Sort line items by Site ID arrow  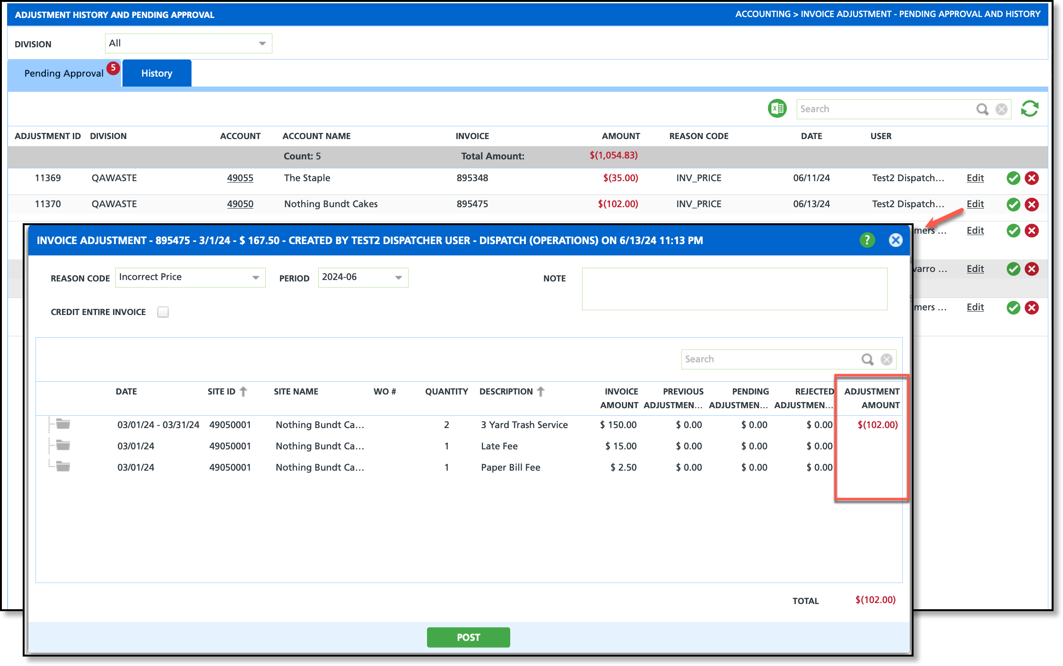click(244, 392)
